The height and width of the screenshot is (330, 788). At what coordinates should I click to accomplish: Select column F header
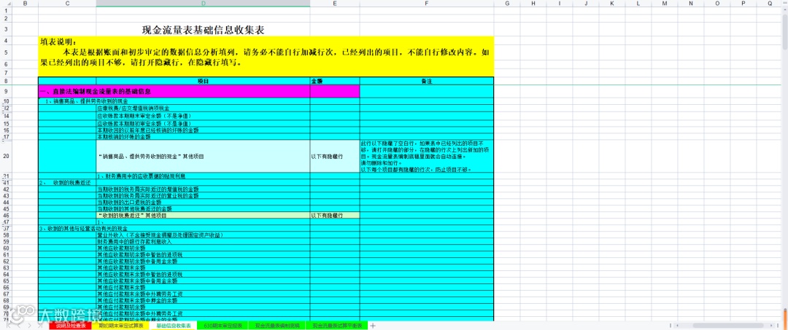[427, 4]
